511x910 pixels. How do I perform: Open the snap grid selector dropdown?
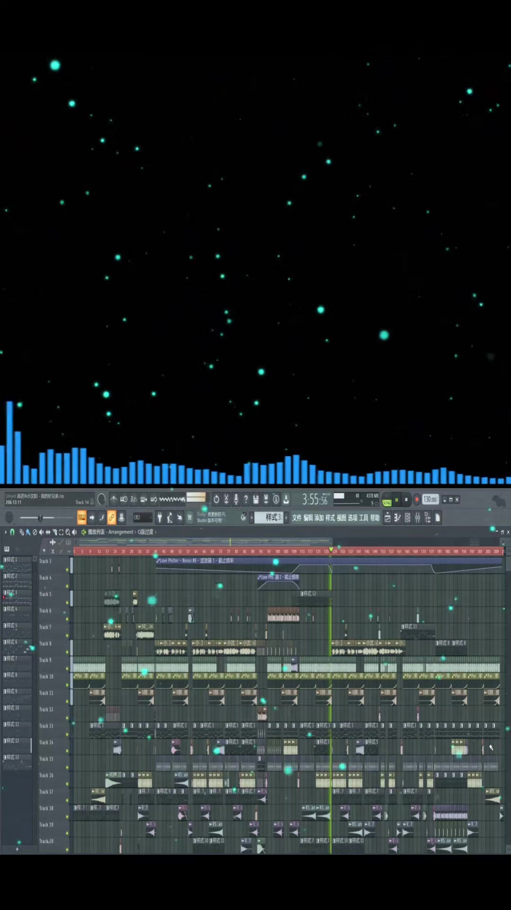coord(142,518)
